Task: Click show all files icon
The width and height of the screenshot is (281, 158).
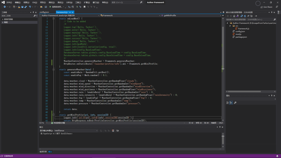Action: [x=251, y=16]
